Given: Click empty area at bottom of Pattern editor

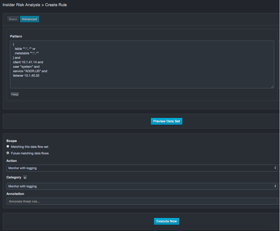Looking at the screenshot, I should pos(137,83).
